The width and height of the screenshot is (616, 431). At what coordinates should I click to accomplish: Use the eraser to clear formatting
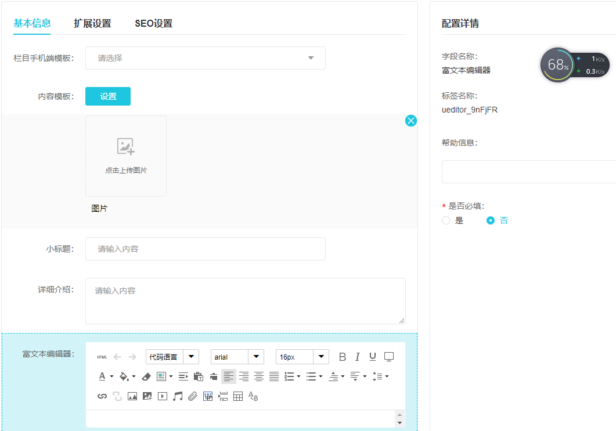[146, 376]
